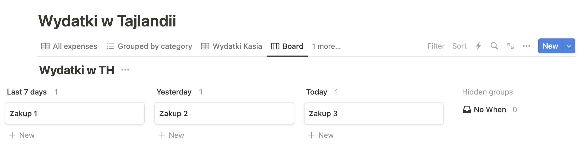Click the No When inbox icon
The height and width of the screenshot is (149, 585).
click(467, 109)
